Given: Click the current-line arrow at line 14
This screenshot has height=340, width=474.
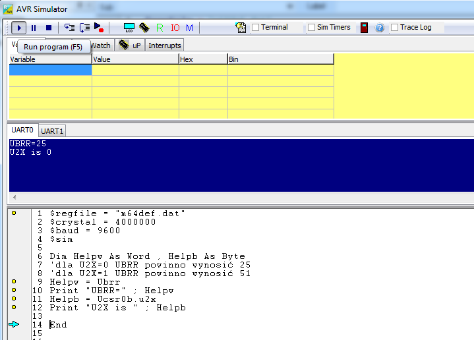Looking at the screenshot, I should tap(14, 324).
